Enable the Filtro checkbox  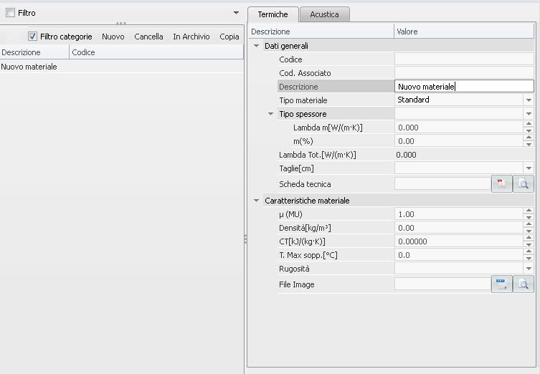coord(10,13)
